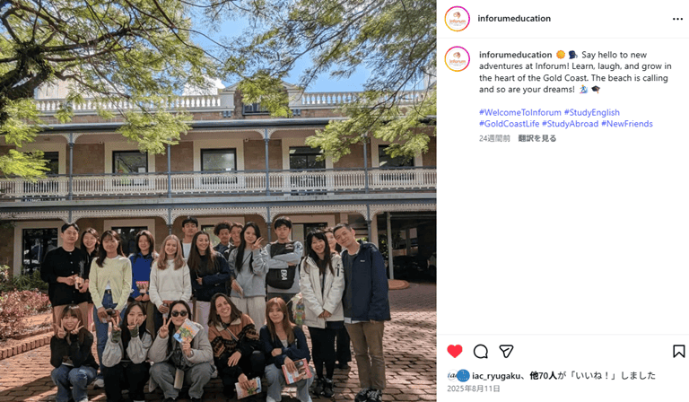
Task: Open the #StudyEnglish hashtag
Action: 592,112
